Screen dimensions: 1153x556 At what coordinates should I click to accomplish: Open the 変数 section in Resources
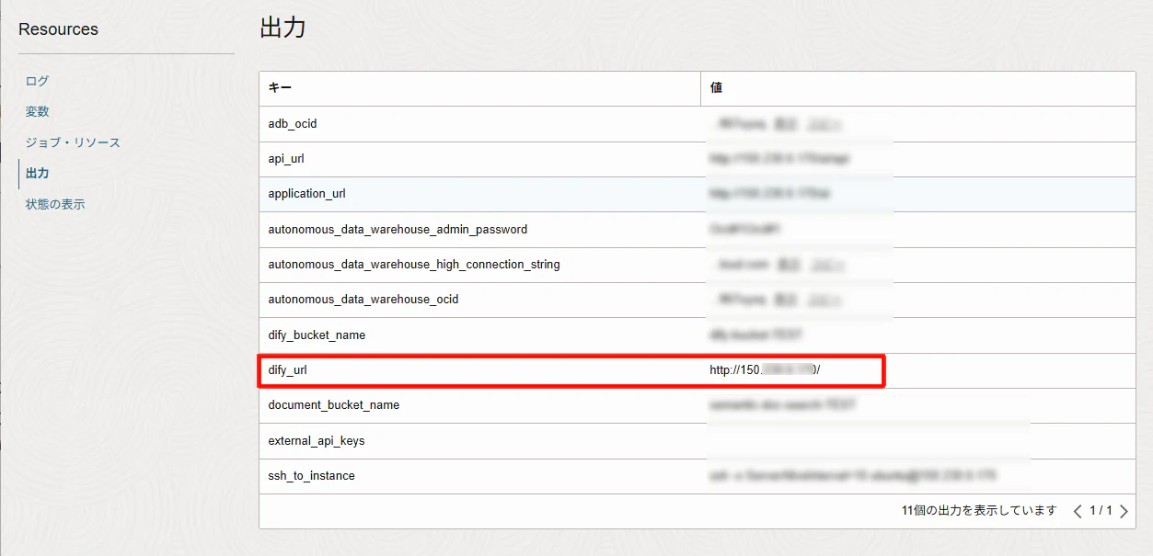pyautogui.click(x=37, y=111)
